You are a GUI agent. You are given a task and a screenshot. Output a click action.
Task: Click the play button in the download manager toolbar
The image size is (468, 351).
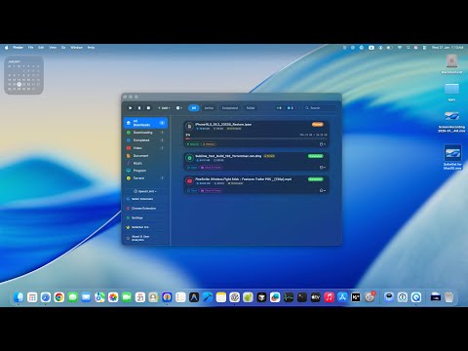(x=131, y=108)
